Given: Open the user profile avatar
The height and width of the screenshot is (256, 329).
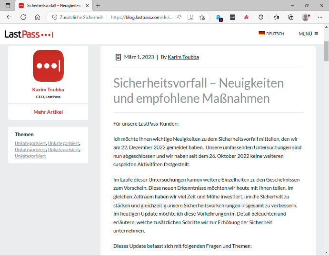Looking at the screenshot, I should pyautogui.click(x=306, y=17).
